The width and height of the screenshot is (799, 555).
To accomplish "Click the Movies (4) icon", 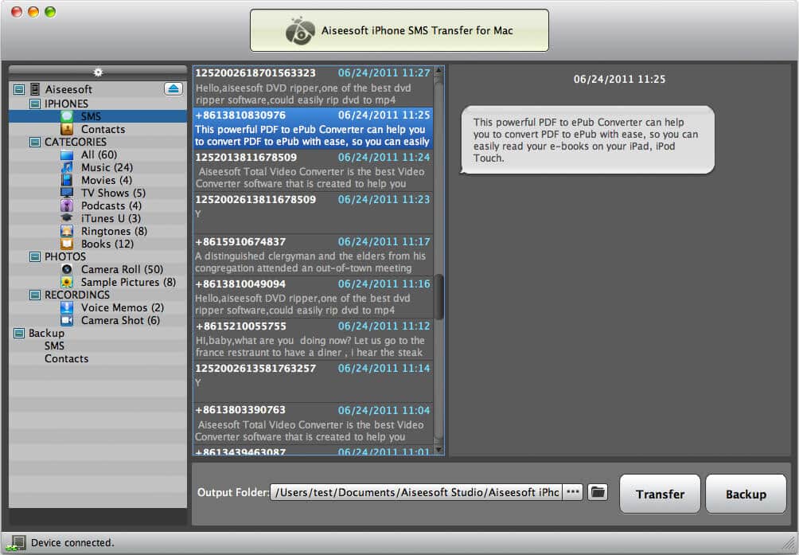I will pyautogui.click(x=67, y=180).
